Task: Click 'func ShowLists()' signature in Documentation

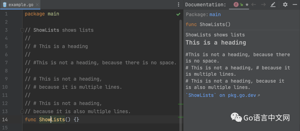Action: coord(208,25)
